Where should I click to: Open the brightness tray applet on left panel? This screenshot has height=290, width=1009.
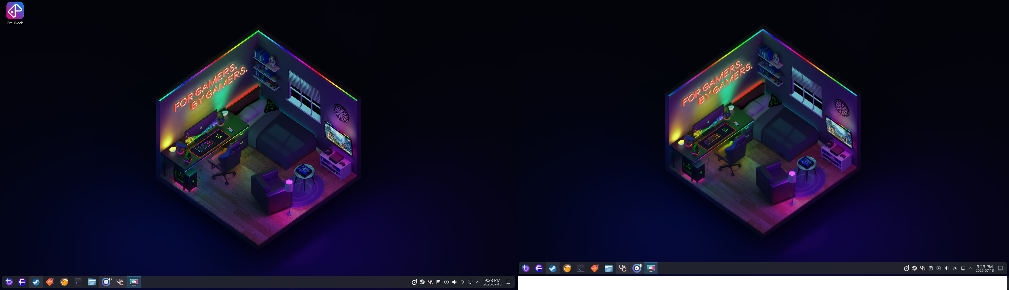click(463, 282)
